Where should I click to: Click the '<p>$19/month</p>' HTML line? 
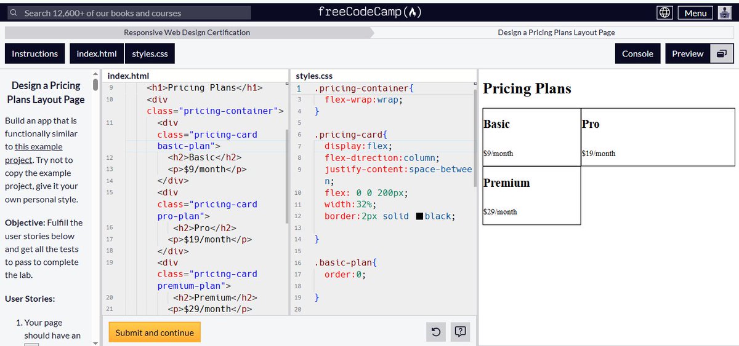point(209,240)
